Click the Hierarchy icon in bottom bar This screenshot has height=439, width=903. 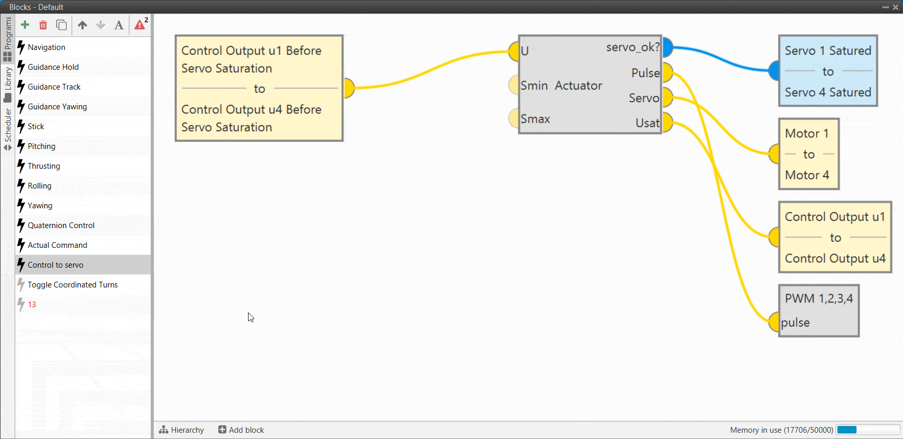point(164,430)
